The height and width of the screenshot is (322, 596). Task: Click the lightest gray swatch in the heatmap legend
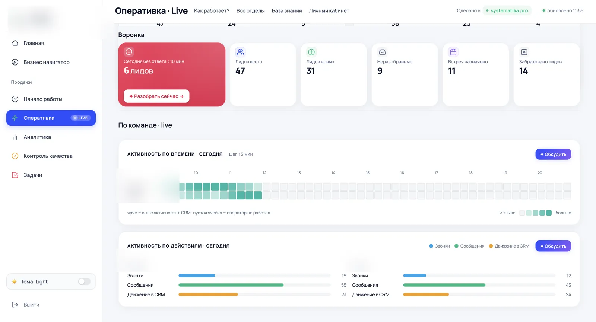tap(522, 213)
